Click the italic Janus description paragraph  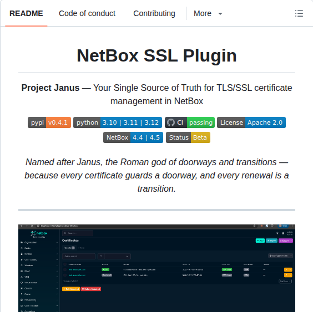(156, 175)
